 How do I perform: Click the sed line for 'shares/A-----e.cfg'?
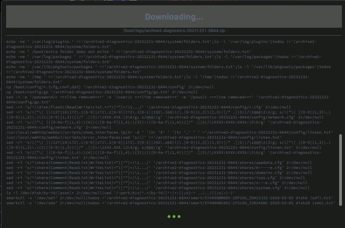159,168
